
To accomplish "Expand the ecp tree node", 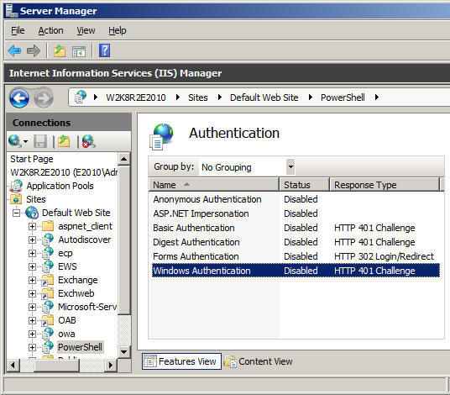I will 32,253.
